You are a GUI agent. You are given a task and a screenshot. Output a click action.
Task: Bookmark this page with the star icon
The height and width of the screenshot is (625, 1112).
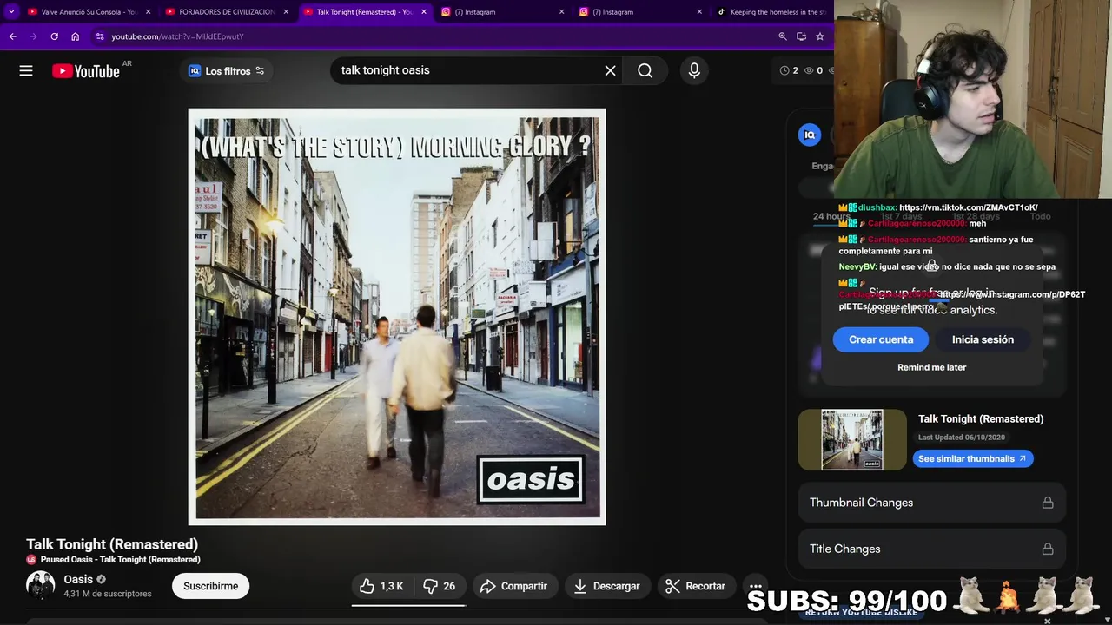click(819, 36)
